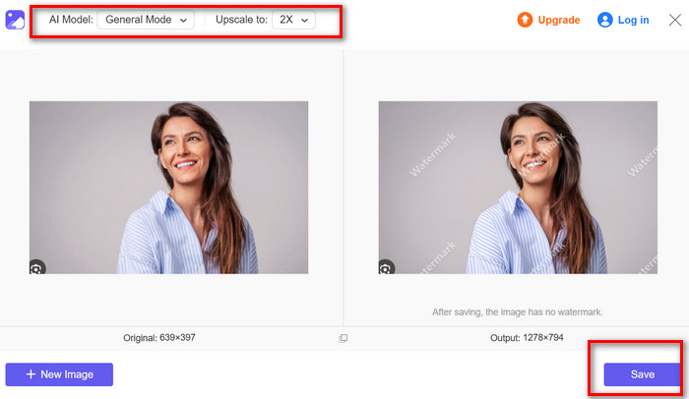Click camera icon on the original image
689x399 pixels.
click(36, 267)
